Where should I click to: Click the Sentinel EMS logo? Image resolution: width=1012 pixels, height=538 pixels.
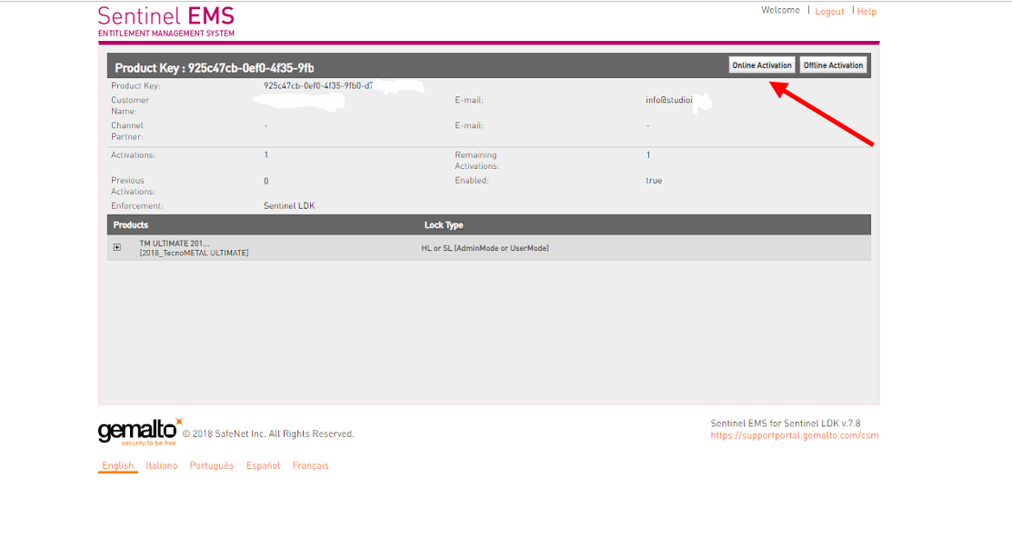(x=165, y=21)
